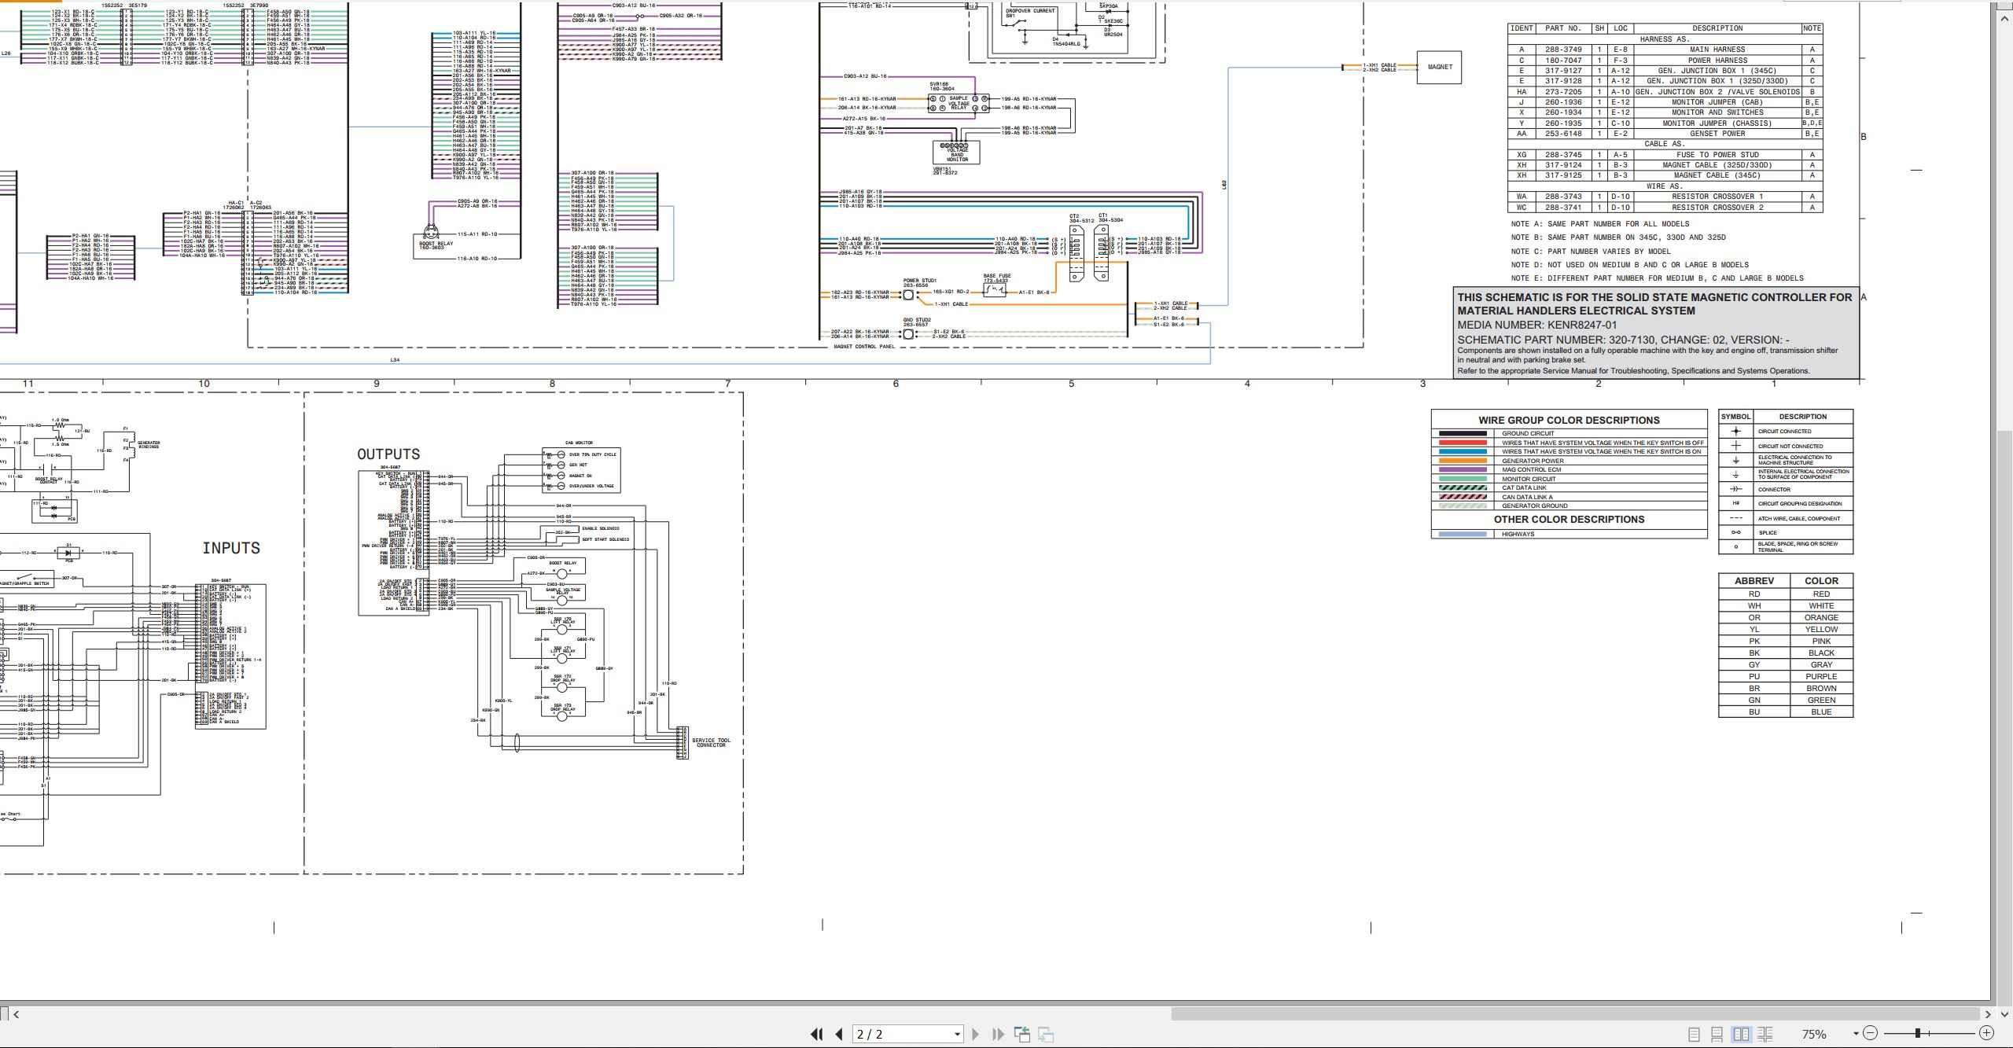Click the CAT DATA LINK legend entry
Image resolution: width=2013 pixels, height=1048 pixels.
tap(1524, 487)
